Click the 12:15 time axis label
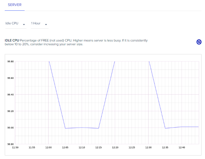The width and height of the screenshot is (205, 159). 98,147
